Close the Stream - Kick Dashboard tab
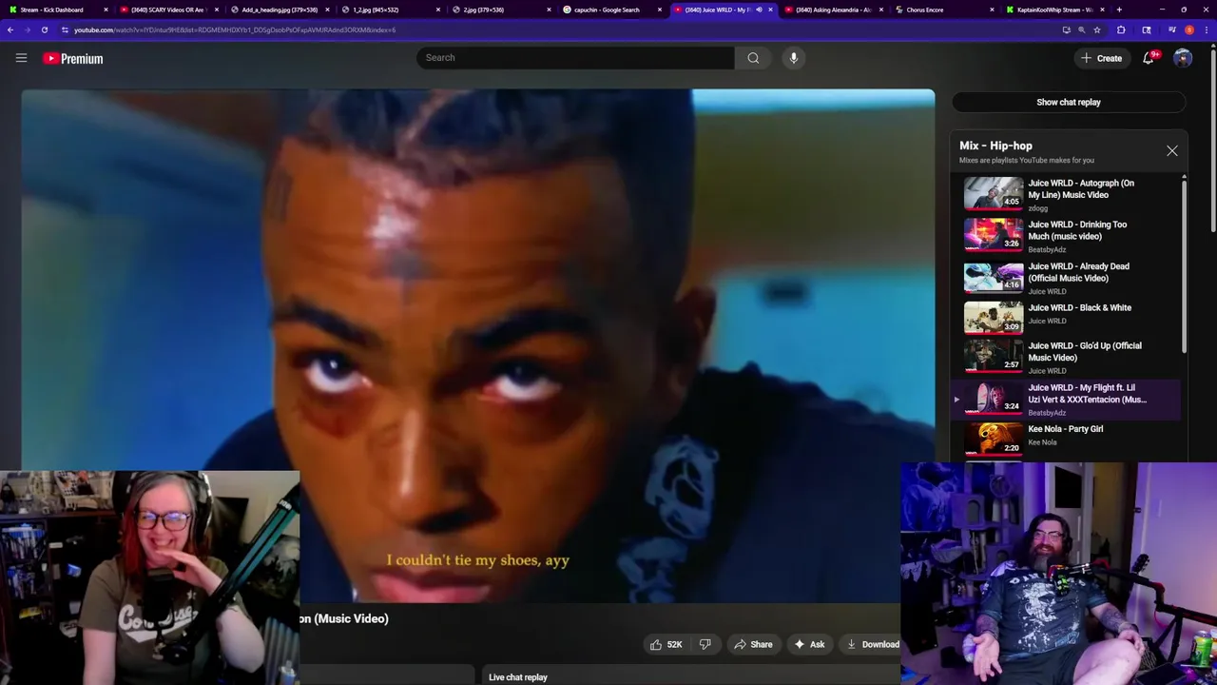This screenshot has width=1217, height=685. 106,10
